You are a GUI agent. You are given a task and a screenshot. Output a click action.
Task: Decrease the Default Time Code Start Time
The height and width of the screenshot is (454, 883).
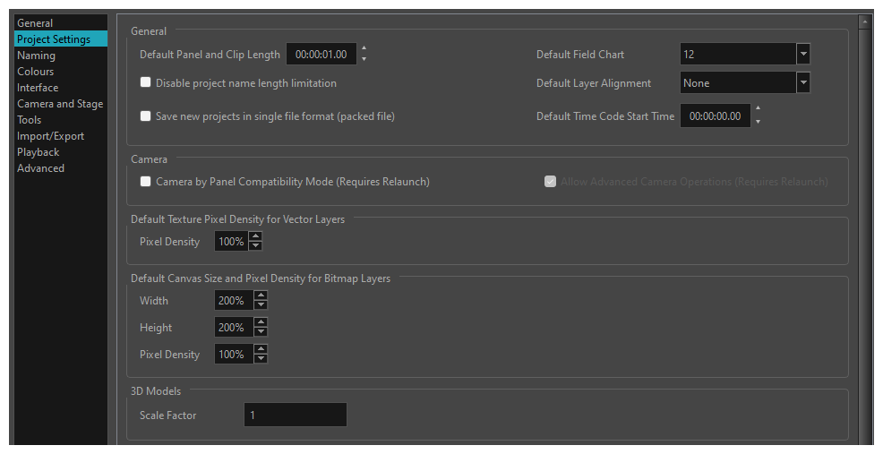(758, 122)
